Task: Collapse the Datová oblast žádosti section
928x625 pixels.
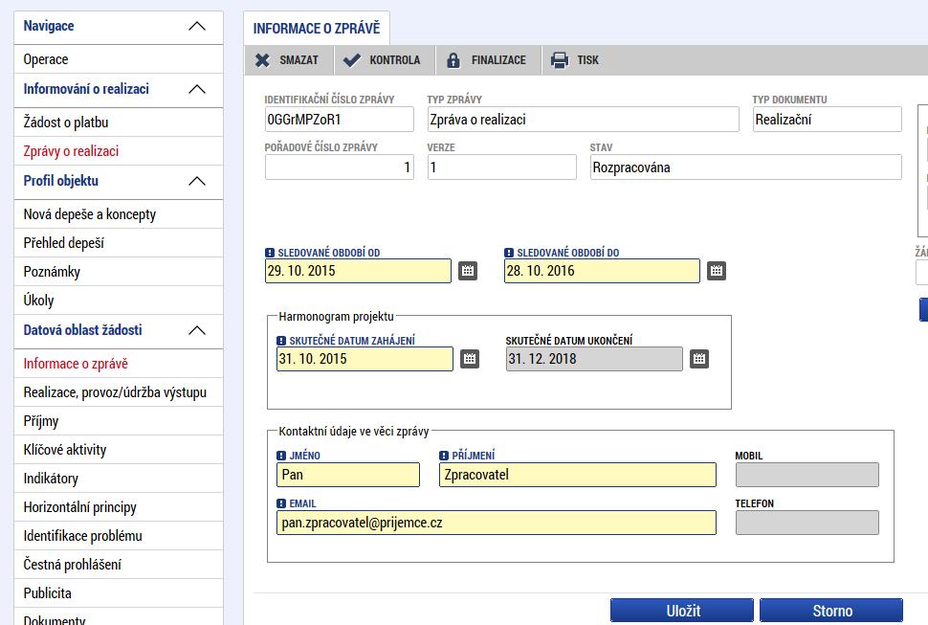Action: point(197,330)
